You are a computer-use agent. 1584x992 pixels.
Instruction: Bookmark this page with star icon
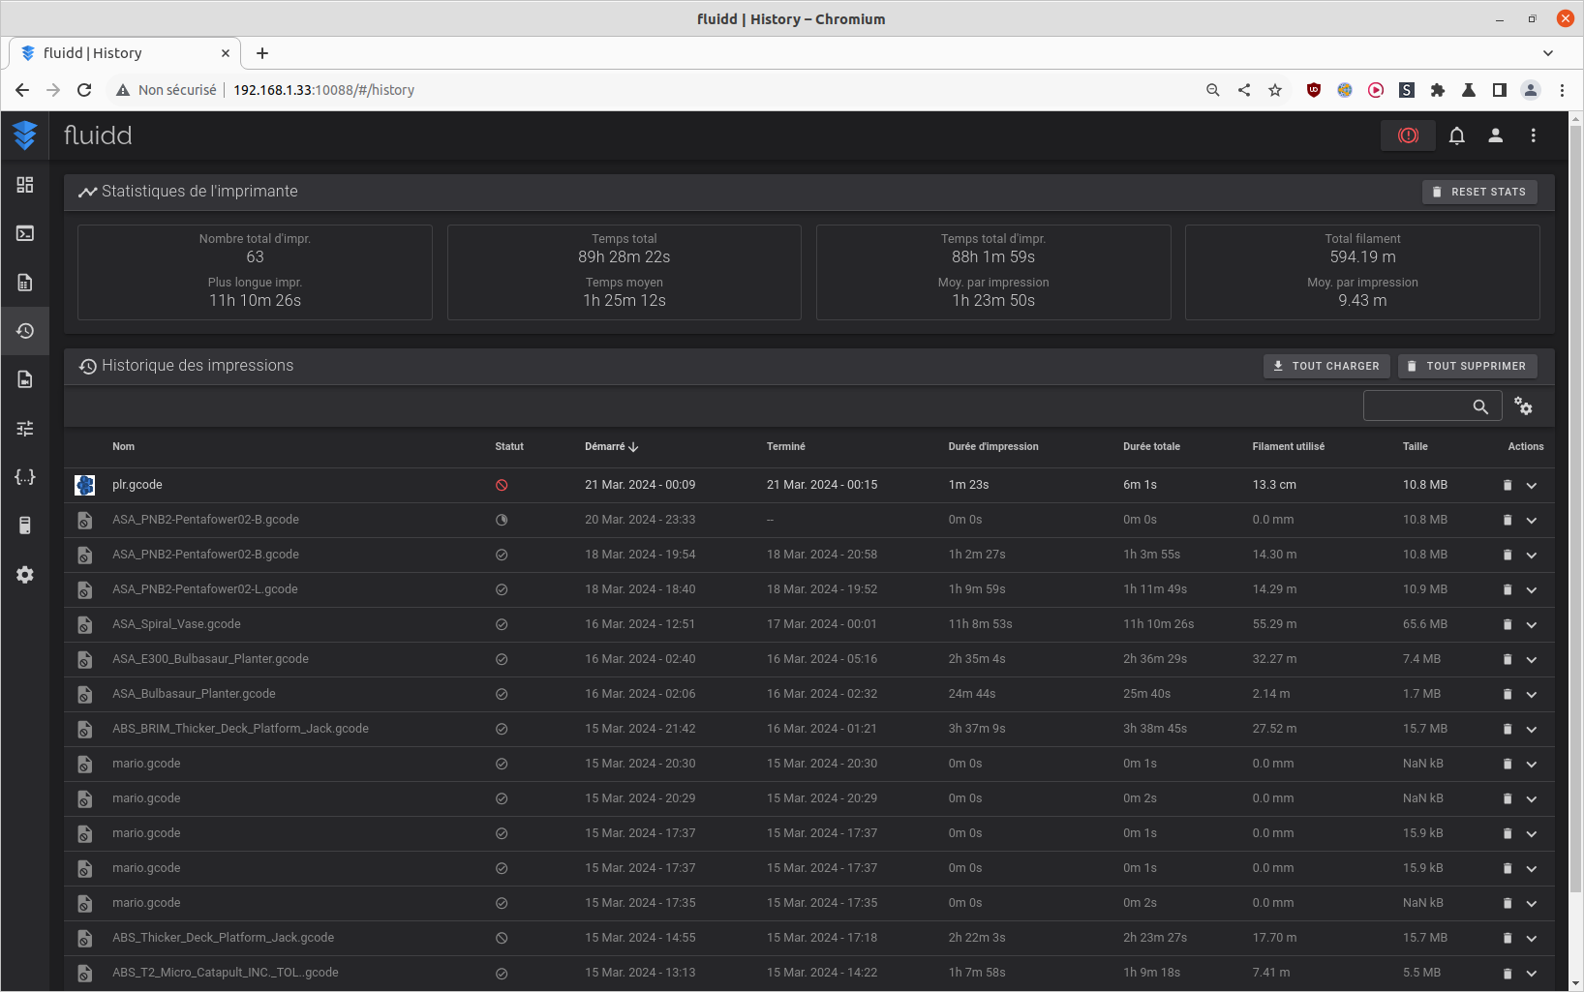tap(1275, 90)
